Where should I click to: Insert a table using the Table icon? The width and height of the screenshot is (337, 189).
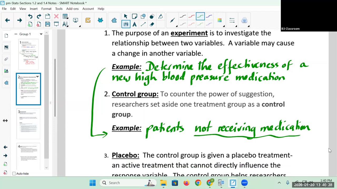(x=65, y=17)
